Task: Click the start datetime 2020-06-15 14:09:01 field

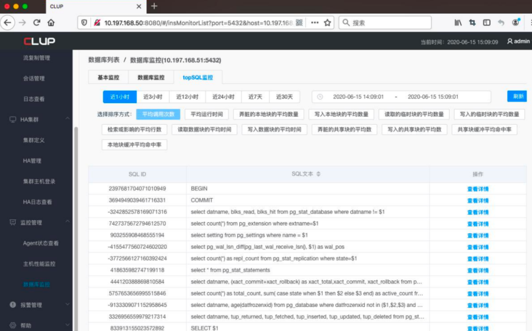Action: point(358,97)
